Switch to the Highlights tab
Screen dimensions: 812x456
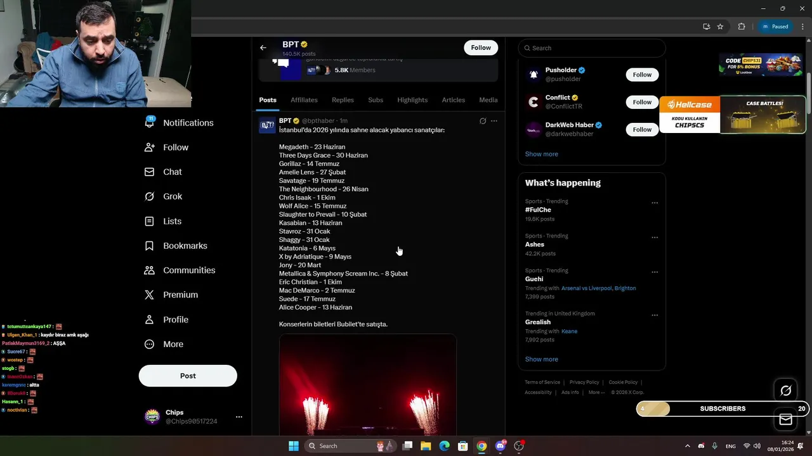point(412,100)
